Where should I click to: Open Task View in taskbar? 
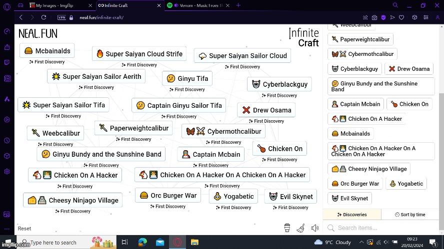tap(124, 242)
